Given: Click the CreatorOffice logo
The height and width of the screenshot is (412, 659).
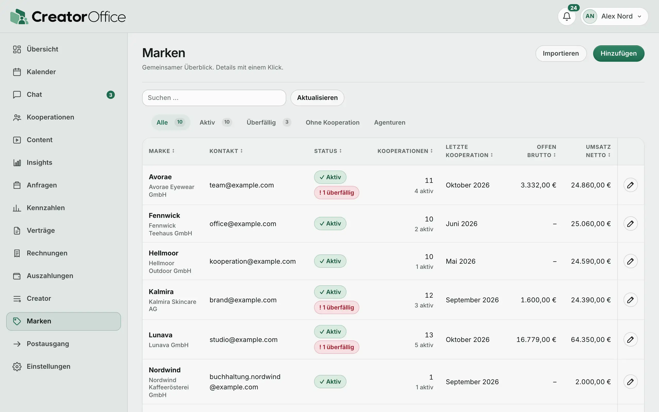Looking at the screenshot, I should (x=68, y=17).
